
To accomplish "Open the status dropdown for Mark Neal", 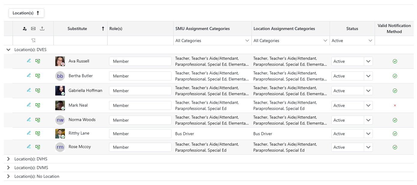I will (368, 105).
